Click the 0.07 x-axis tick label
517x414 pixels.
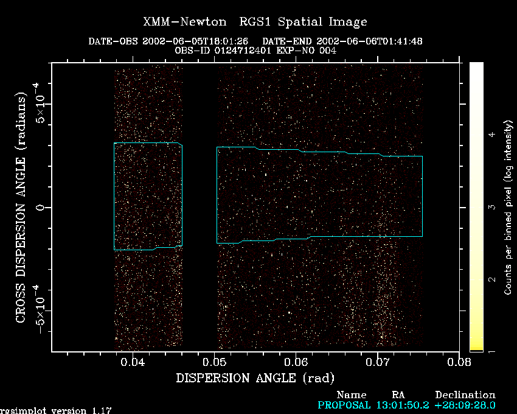[x=378, y=362]
